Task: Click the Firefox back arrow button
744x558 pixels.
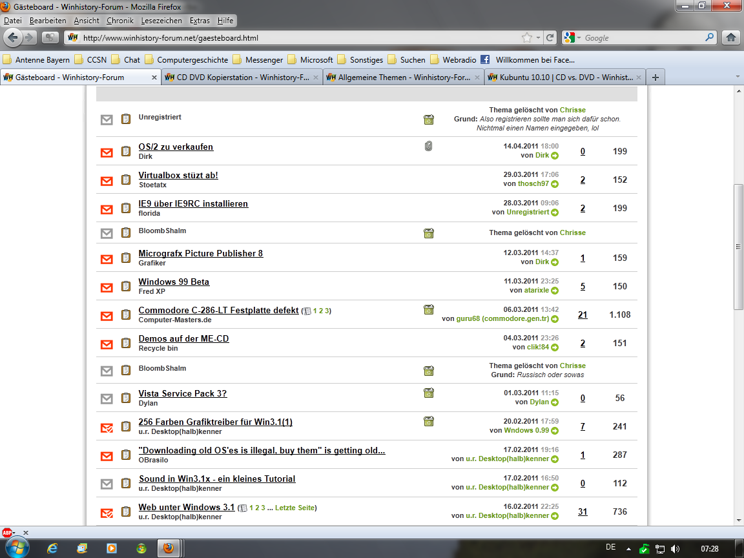Action: pos(13,37)
